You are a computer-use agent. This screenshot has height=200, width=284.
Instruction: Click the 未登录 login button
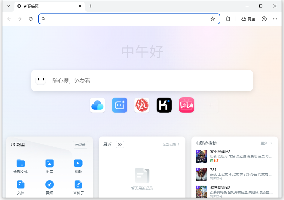(80, 144)
